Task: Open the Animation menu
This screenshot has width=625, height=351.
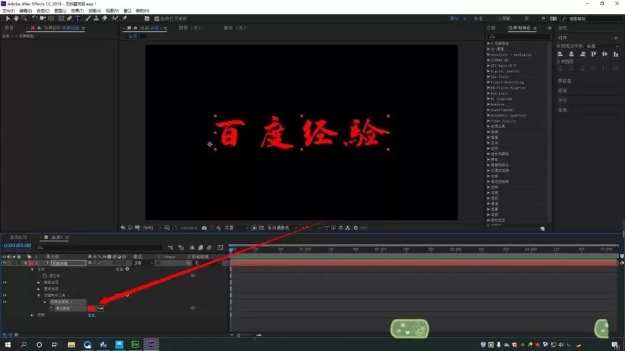Action: [x=94, y=11]
